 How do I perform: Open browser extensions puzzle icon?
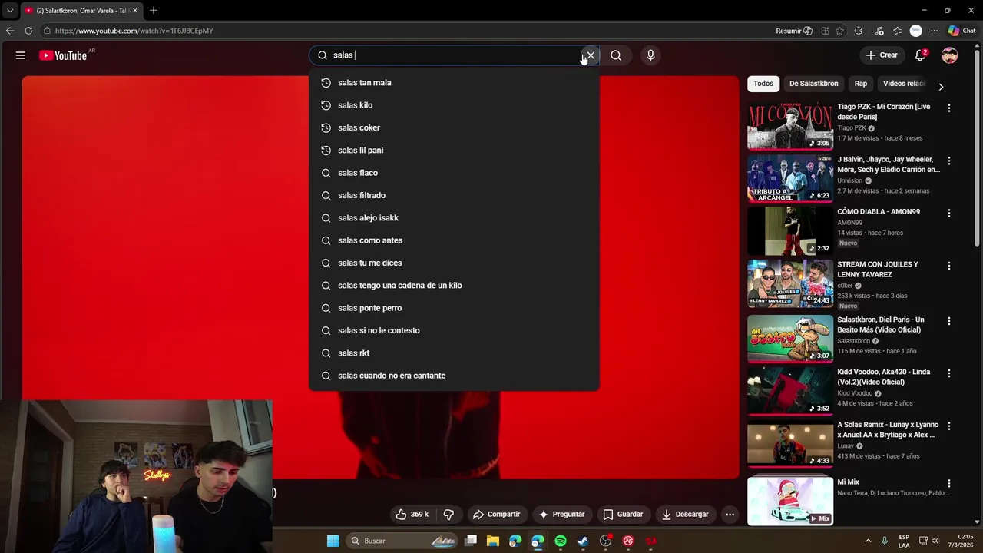tap(859, 31)
